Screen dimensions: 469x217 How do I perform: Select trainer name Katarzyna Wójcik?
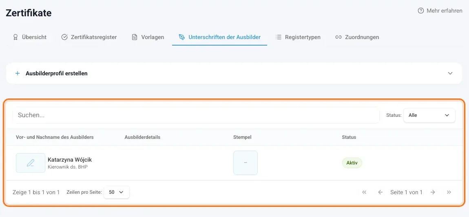click(x=70, y=160)
